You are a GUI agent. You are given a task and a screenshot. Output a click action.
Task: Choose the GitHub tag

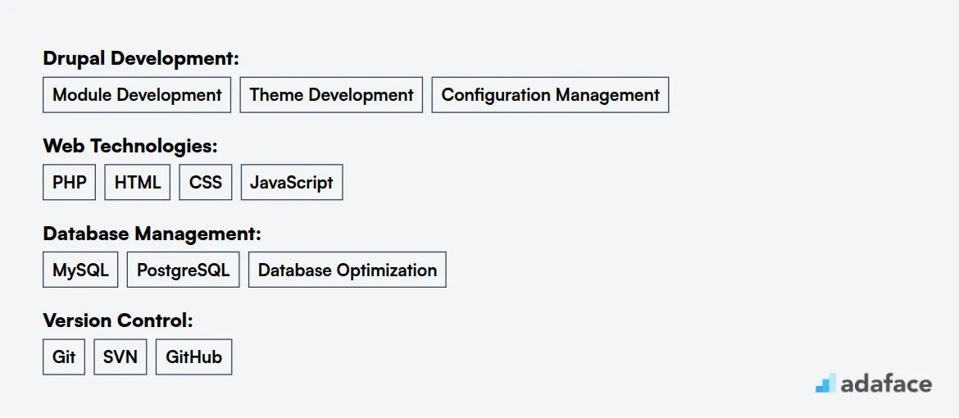(194, 357)
